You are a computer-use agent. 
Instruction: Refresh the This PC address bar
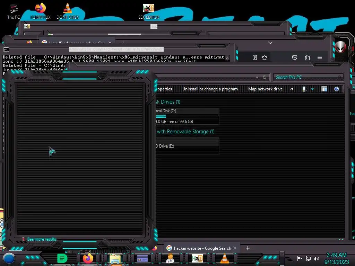265,77
